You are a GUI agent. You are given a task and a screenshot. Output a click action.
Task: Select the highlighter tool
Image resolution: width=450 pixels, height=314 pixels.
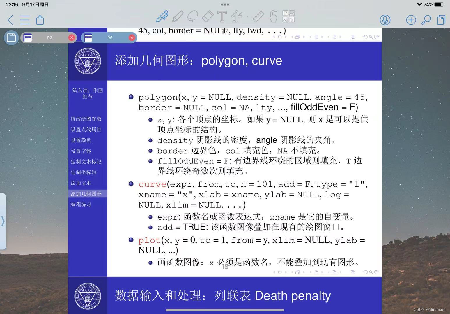pos(178,16)
